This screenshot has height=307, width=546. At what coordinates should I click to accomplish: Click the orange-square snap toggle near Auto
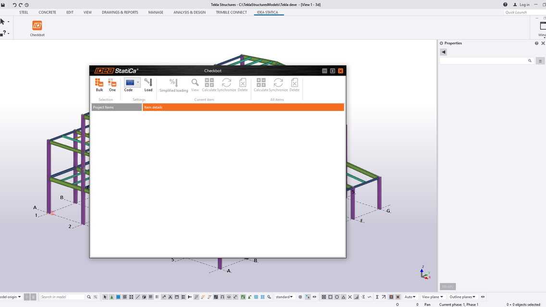tap(391, 297)
